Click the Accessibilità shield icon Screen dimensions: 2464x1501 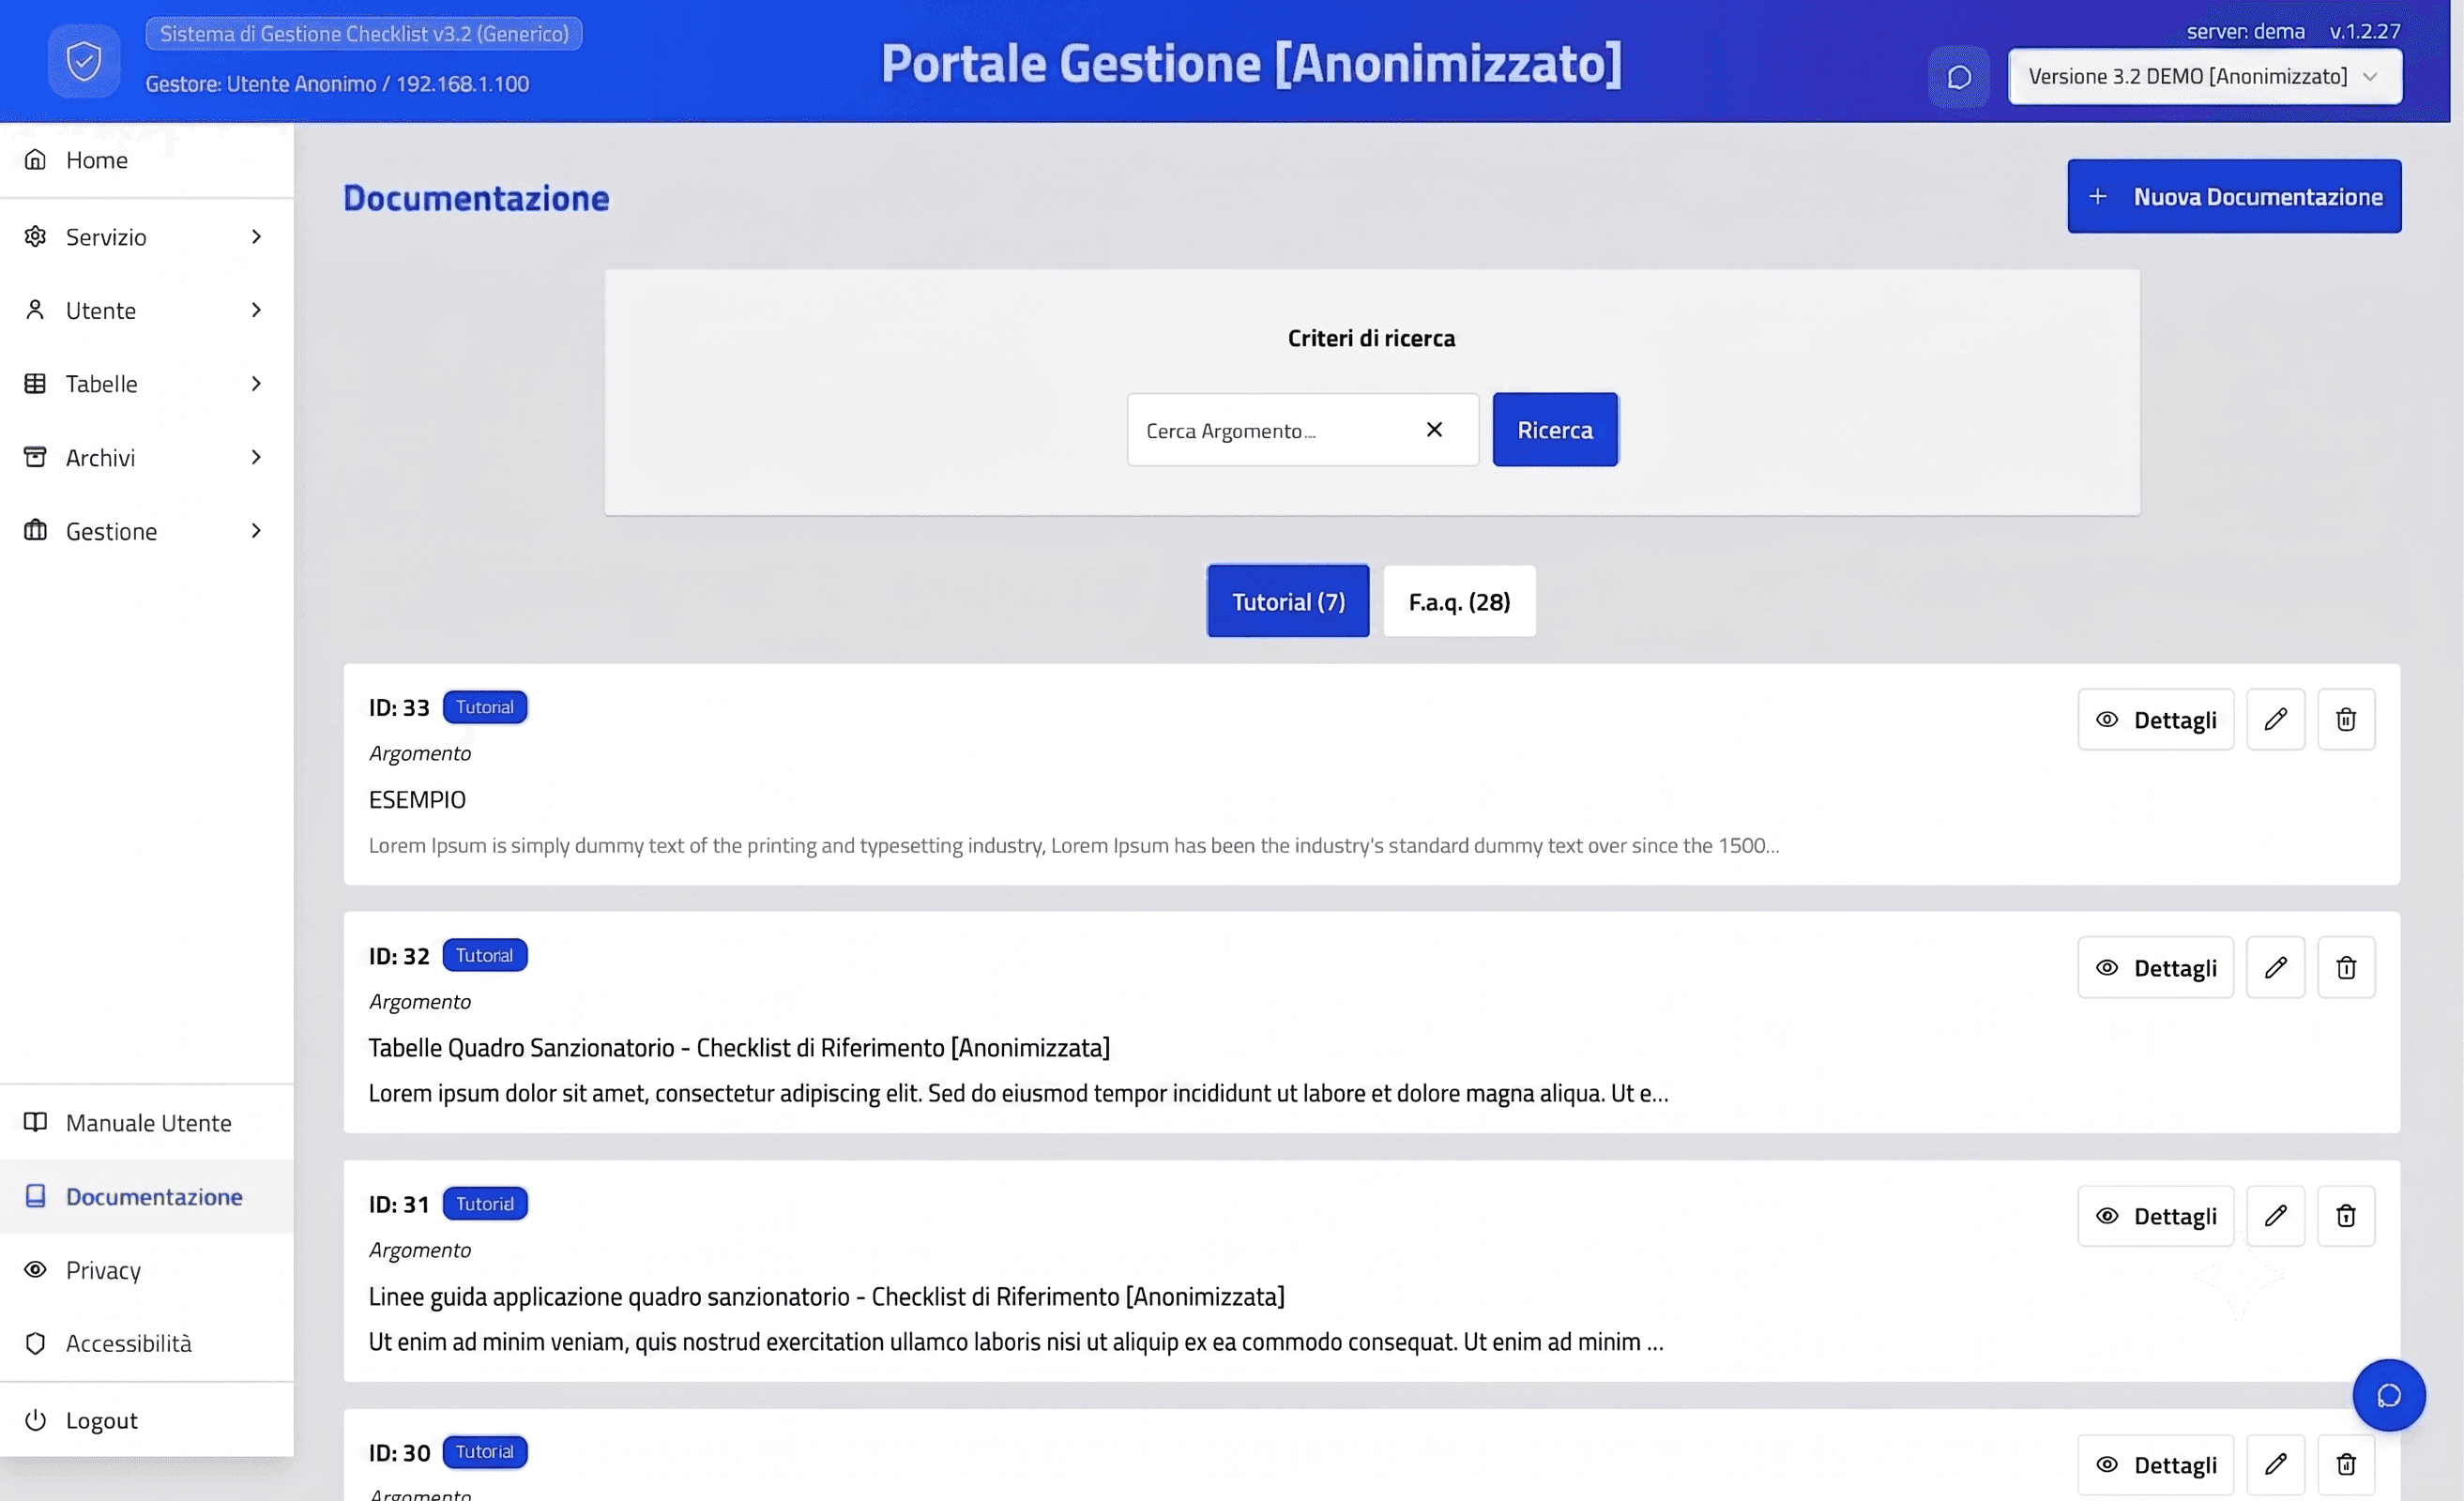coord(35,1343)
